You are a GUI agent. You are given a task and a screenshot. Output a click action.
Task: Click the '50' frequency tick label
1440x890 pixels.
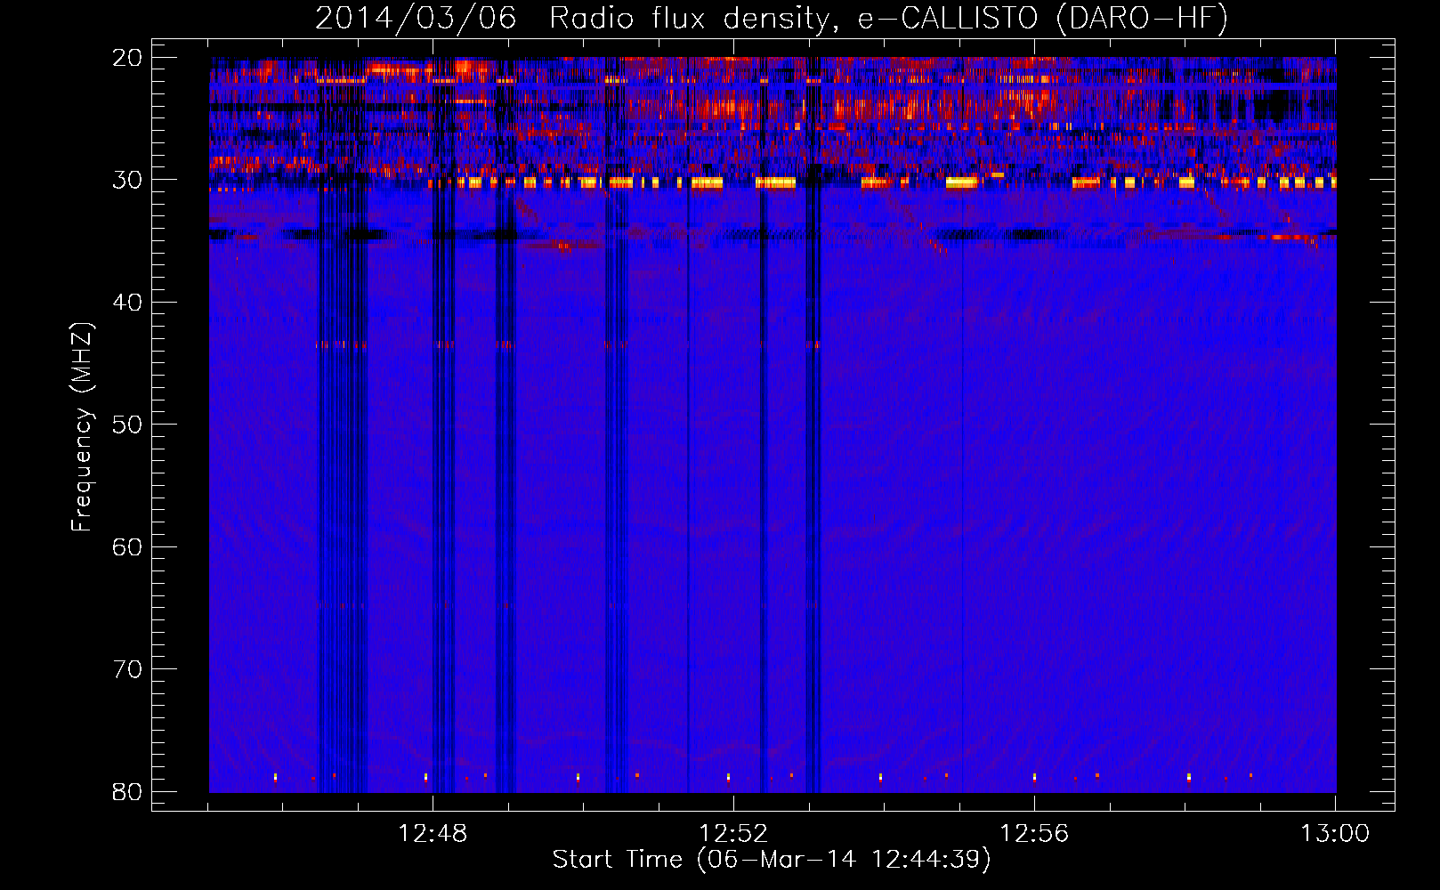point(127,425)
